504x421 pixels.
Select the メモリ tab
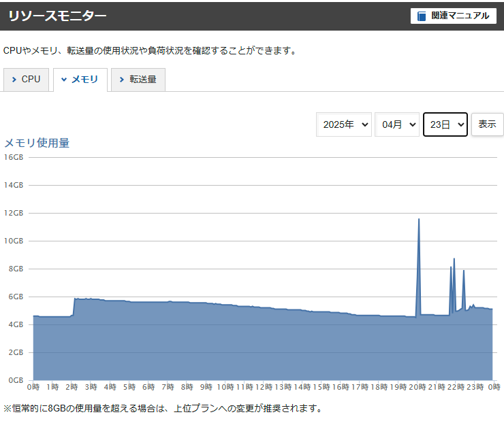pos(80,80)
